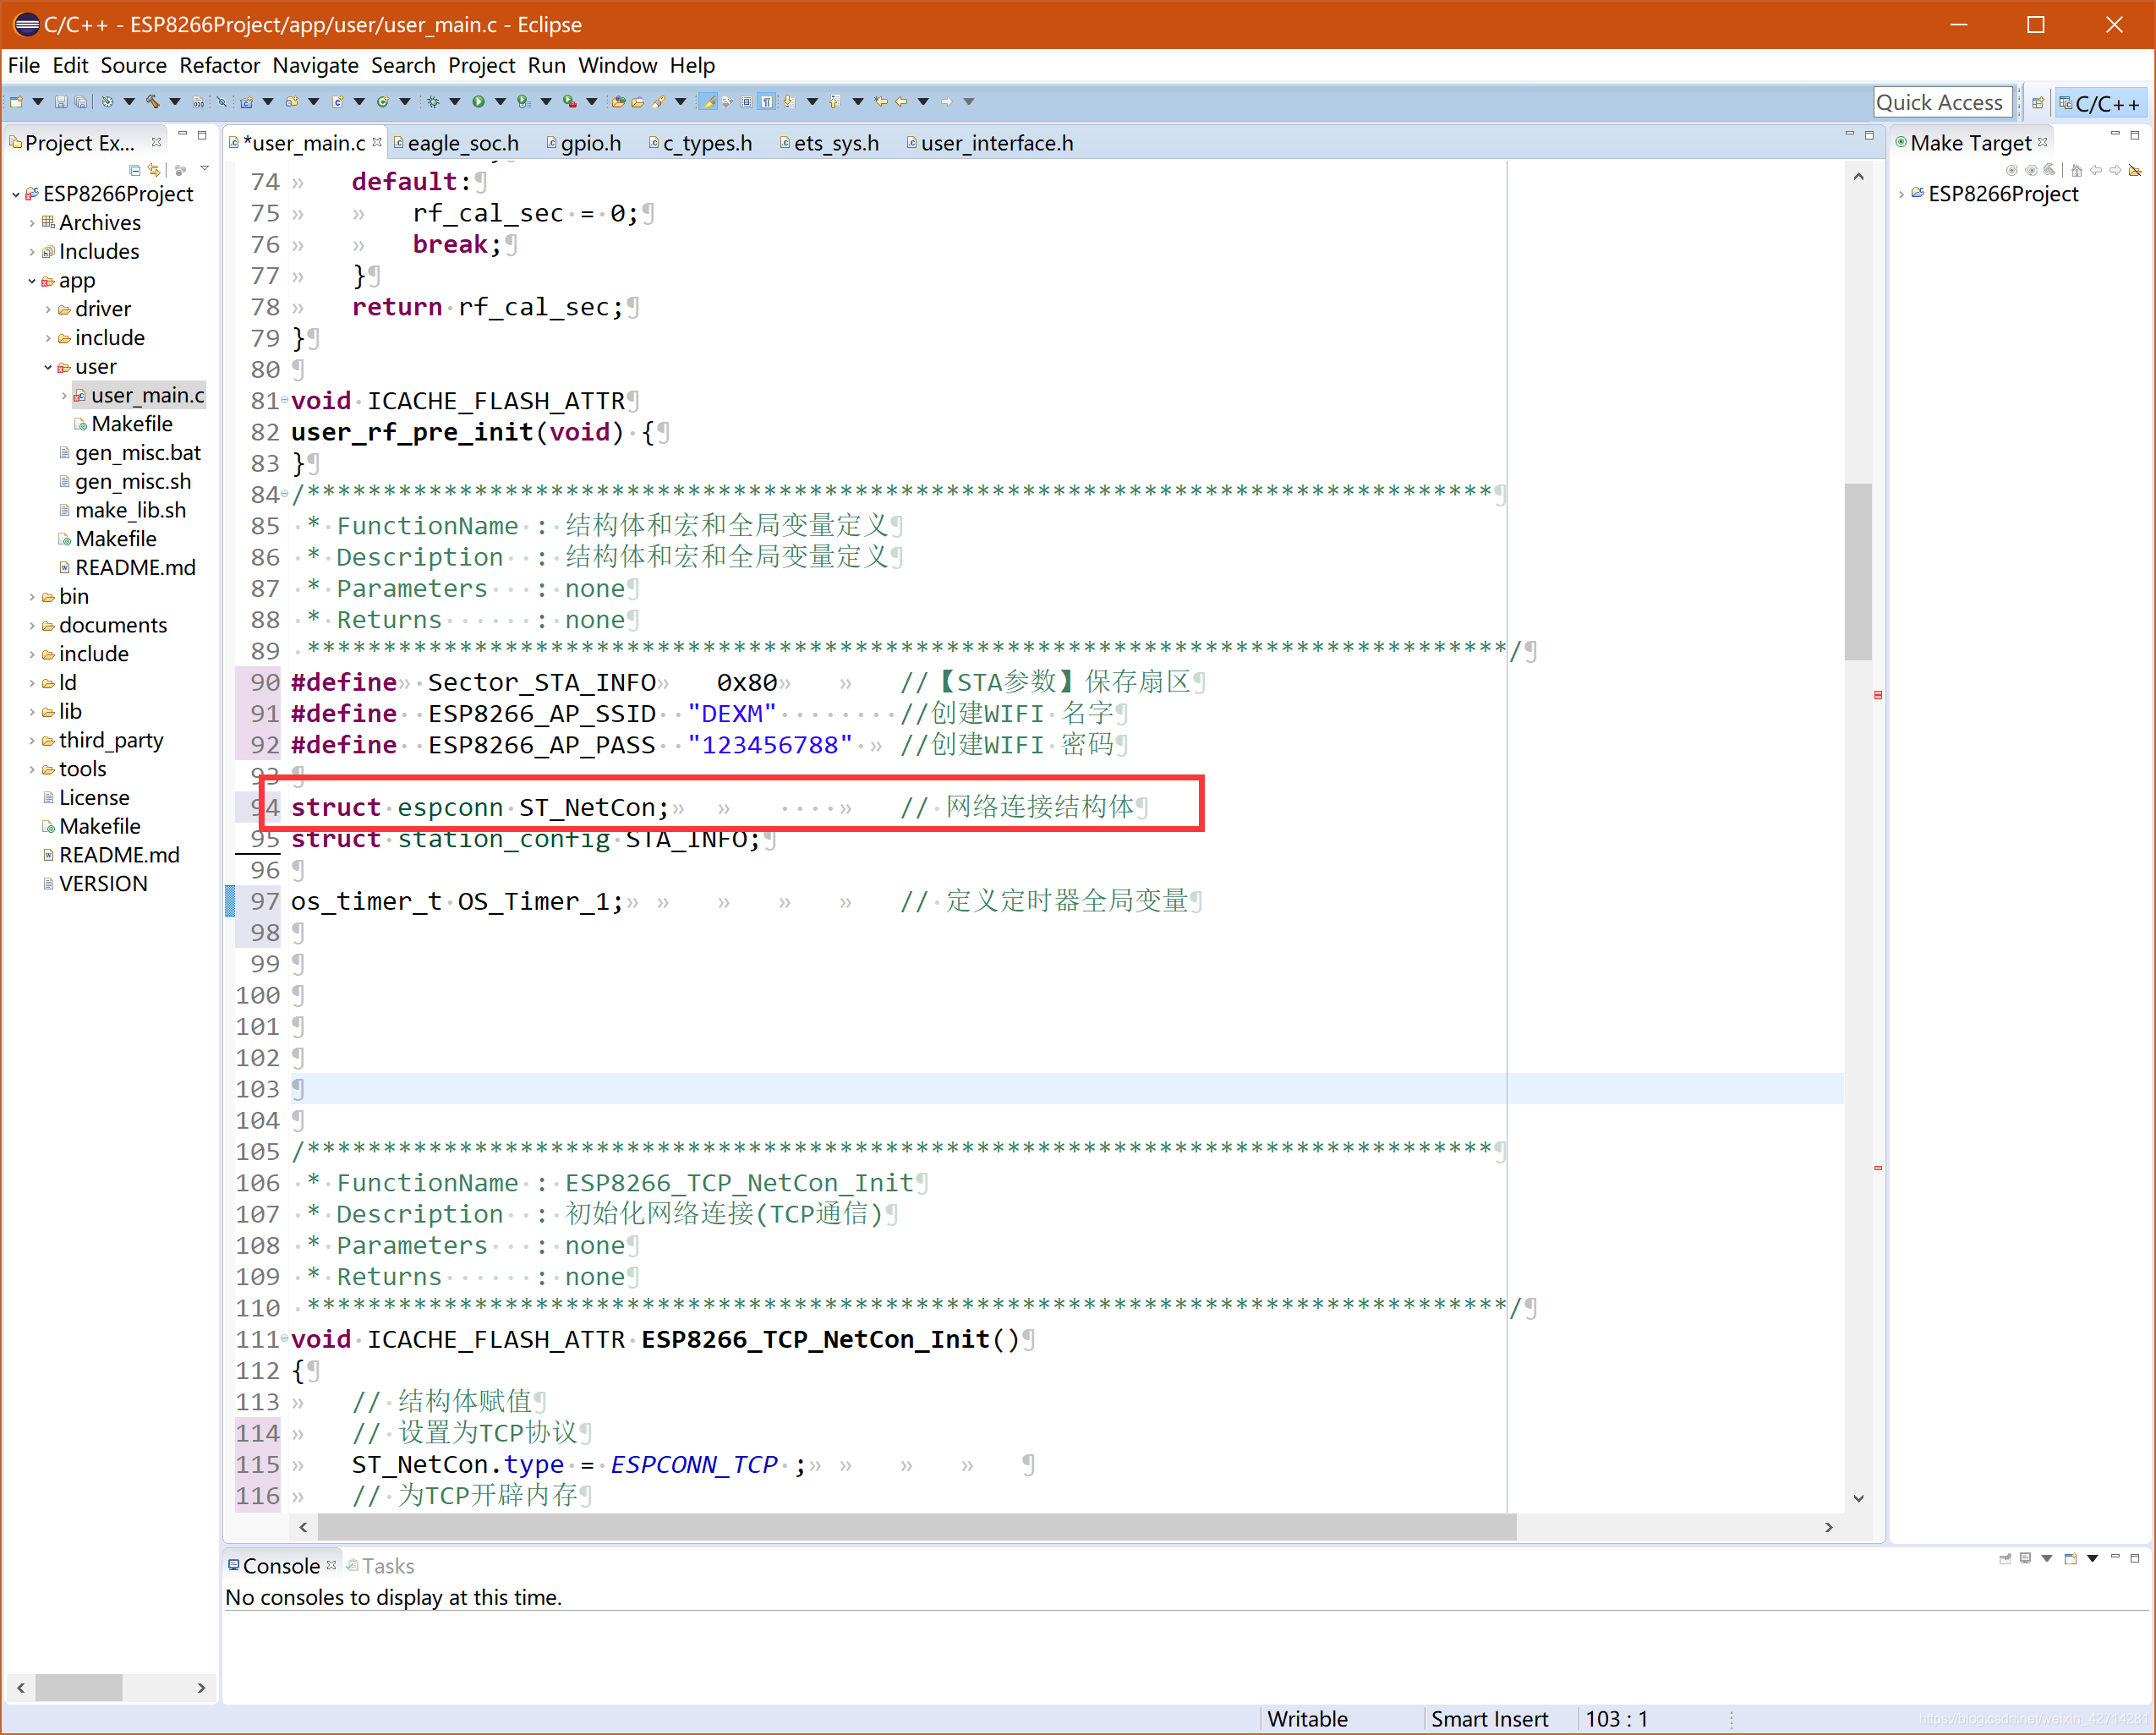Open the Run button dropdown arrow

(500, 102)
